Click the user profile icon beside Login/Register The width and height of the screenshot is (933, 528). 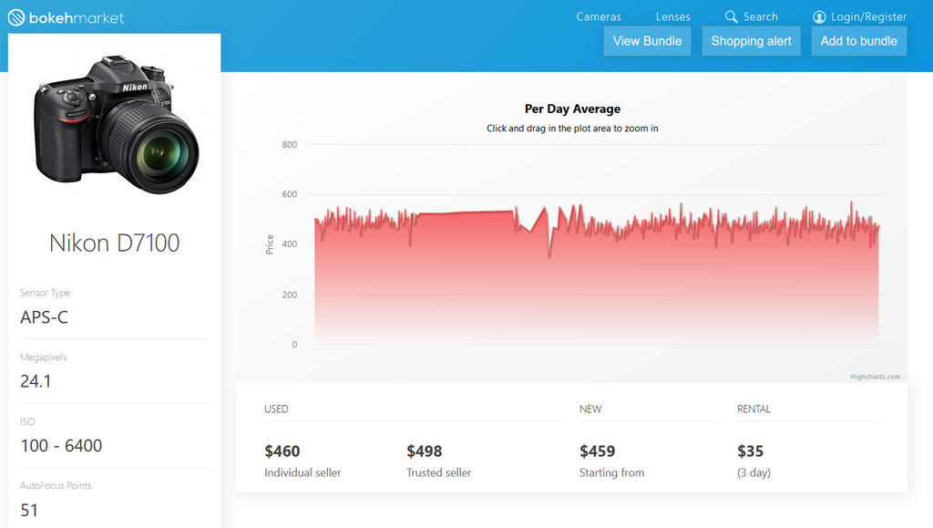pyautogui.click(x=819, y=16)
